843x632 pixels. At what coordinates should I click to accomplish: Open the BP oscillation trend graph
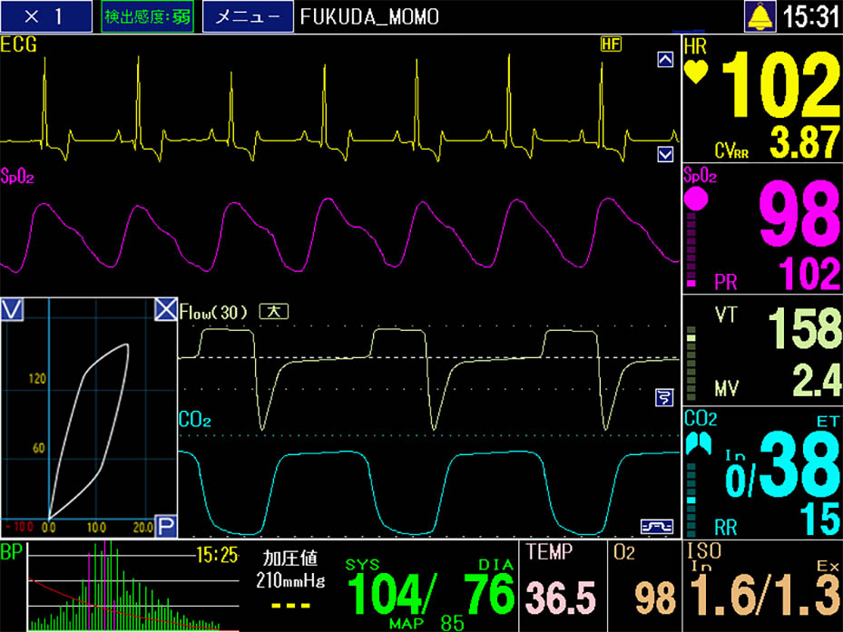pyautogui.click(x=123, y=587)
